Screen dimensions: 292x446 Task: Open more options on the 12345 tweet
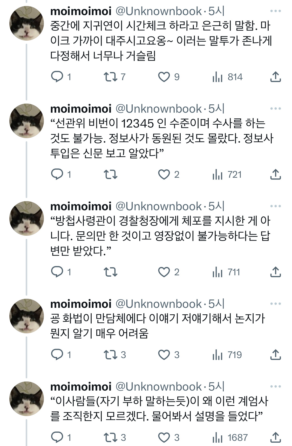[x=275, y=109]
